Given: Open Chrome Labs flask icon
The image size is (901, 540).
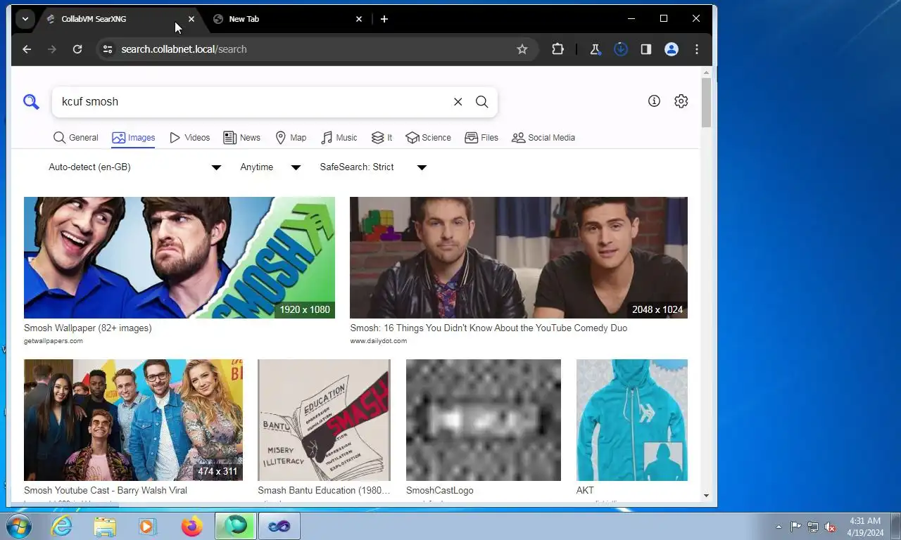Looking at the screenshot, I should point(596,49).
